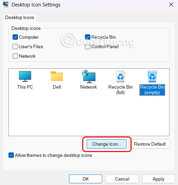
Task: Enable the Network desktop icon checkbox
Action: (x=15, y=56)
